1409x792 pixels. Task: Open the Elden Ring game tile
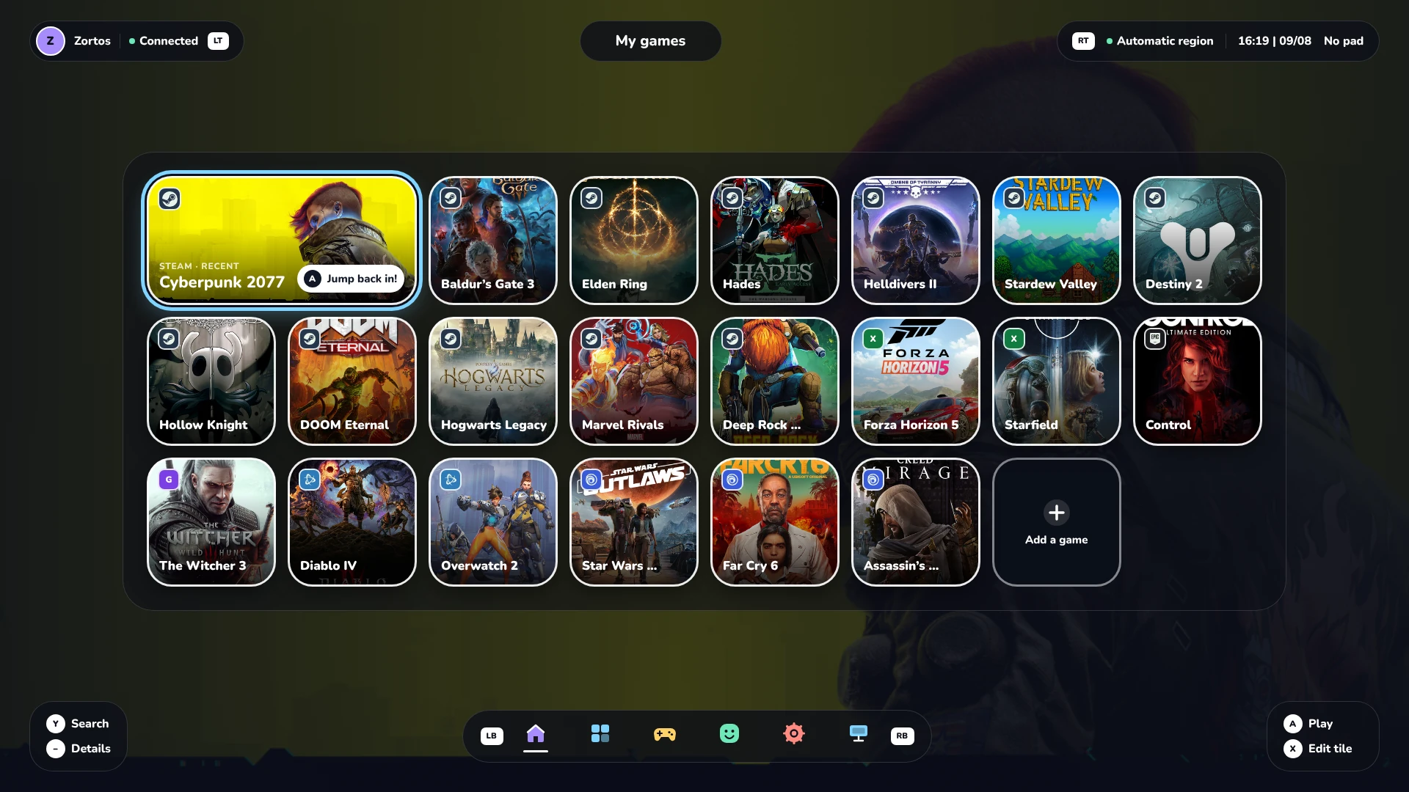634,241
